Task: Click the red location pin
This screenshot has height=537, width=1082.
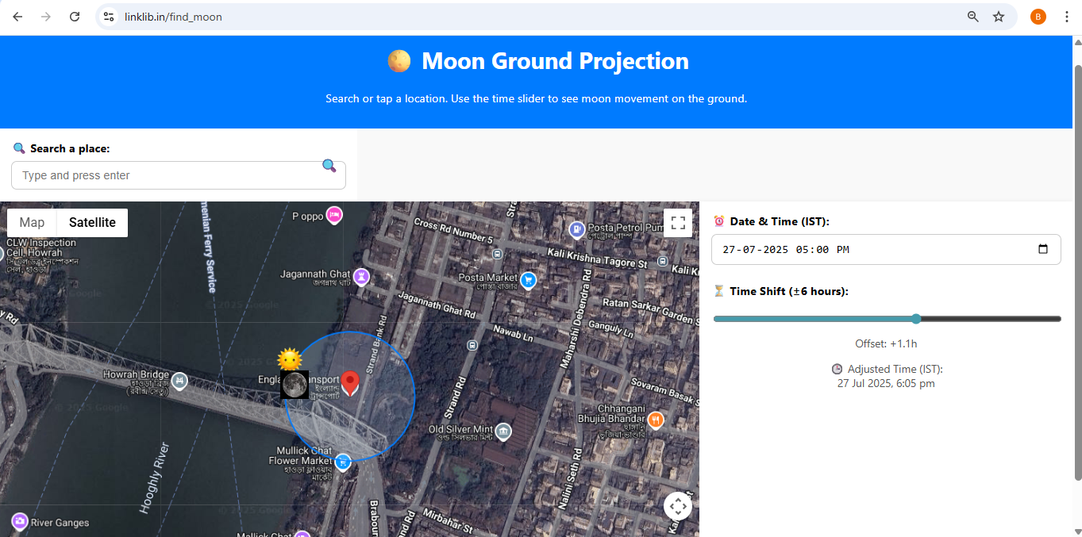Action: (x=350, y=384)
